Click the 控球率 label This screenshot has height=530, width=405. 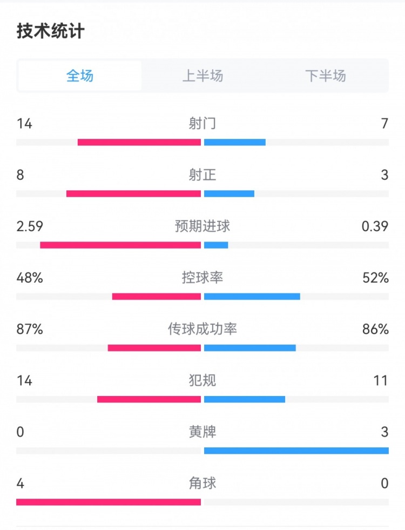202,278
